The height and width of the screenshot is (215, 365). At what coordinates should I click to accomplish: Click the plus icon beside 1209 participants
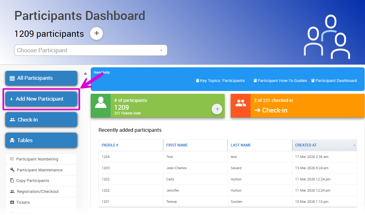coord(97,33)
